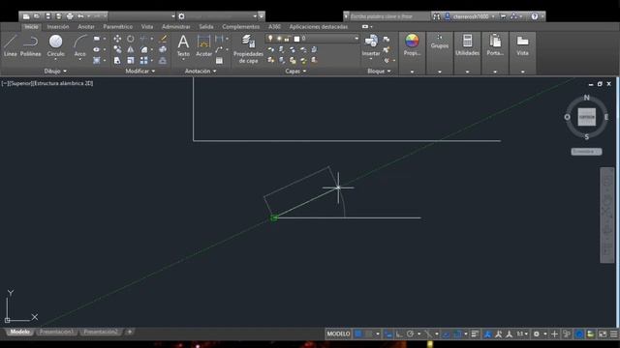Expand the Capas panel
The image size is (620, 348).
click(295, 71)
